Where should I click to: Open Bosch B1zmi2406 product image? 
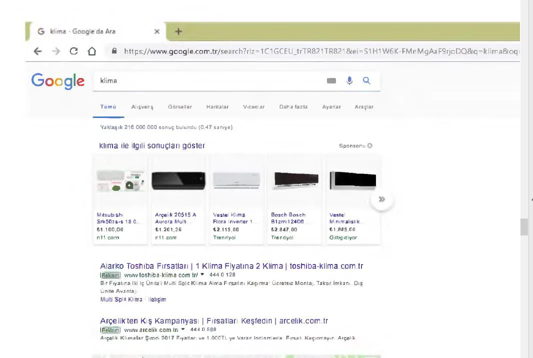coord(294,180)
